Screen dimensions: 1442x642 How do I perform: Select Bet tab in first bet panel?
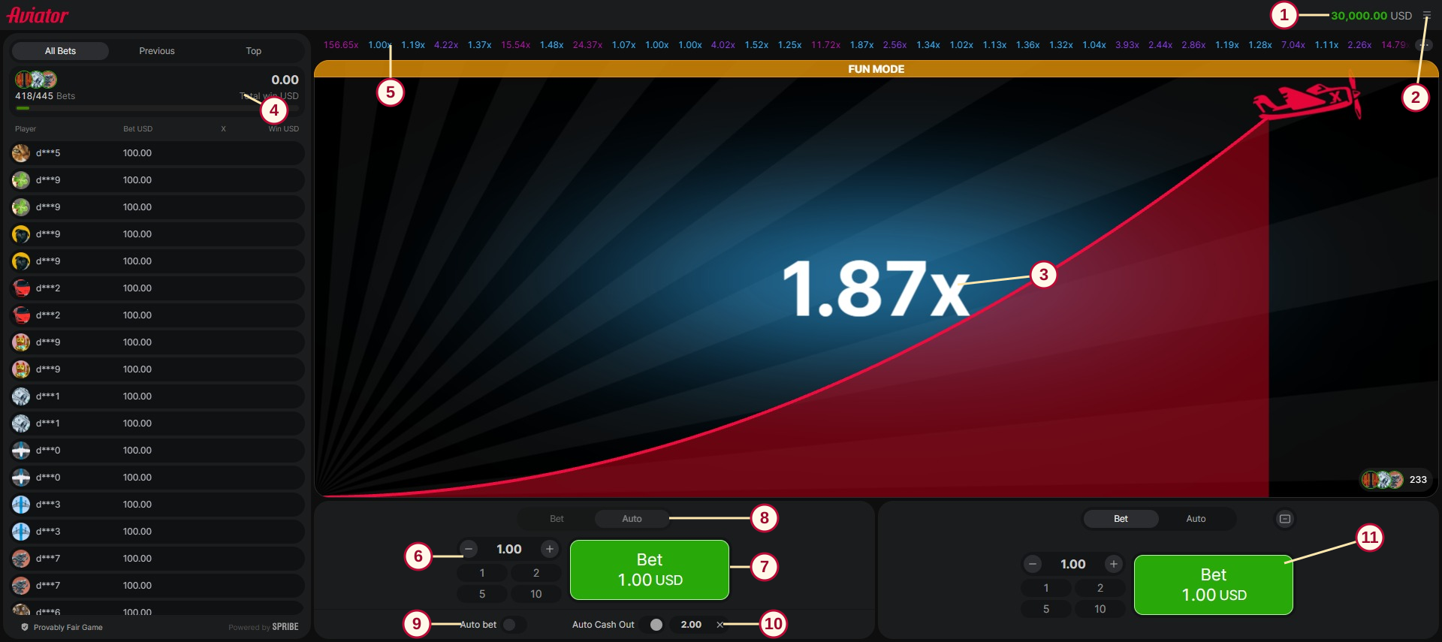(x=557, y=519)
